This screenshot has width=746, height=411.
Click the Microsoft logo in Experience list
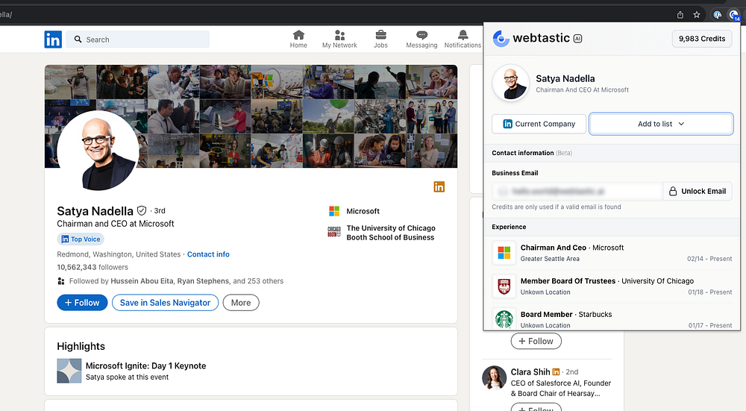pos(504,253)
